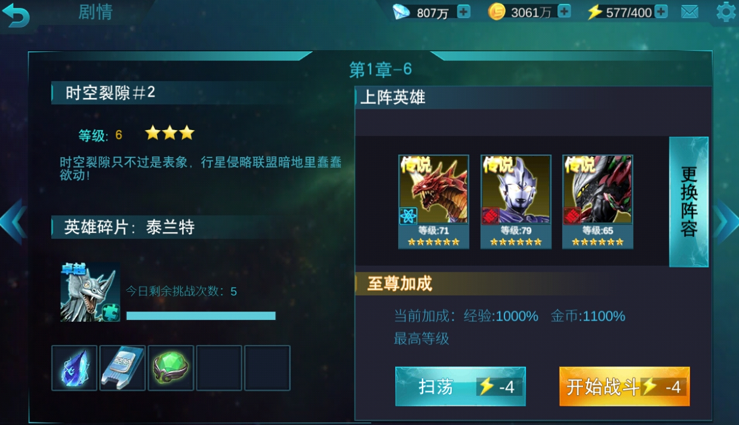This screenshot has width=739, height=425.
Task: Click the 更换阵容 lineup change button
Action: click(689, 202)
